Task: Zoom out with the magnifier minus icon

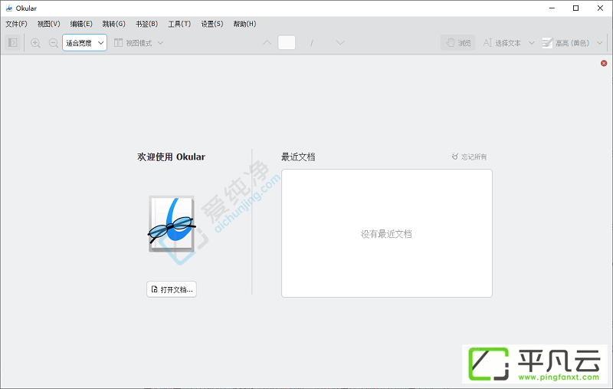Action: point(53,43)
